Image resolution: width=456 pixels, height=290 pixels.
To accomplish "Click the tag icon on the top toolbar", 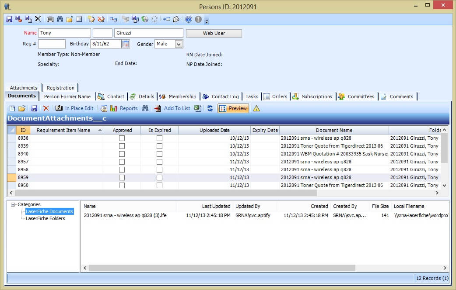I will click(176, 19).
